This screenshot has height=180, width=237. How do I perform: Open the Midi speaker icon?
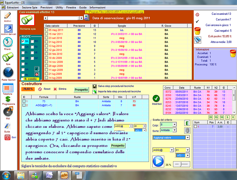coord(8,111)
